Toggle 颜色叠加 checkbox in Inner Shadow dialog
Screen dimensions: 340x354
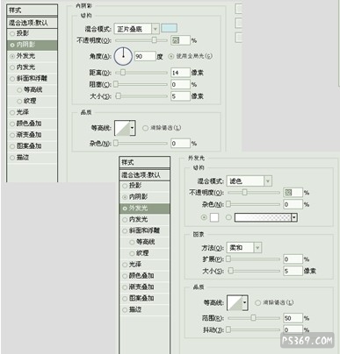(12, 124)
